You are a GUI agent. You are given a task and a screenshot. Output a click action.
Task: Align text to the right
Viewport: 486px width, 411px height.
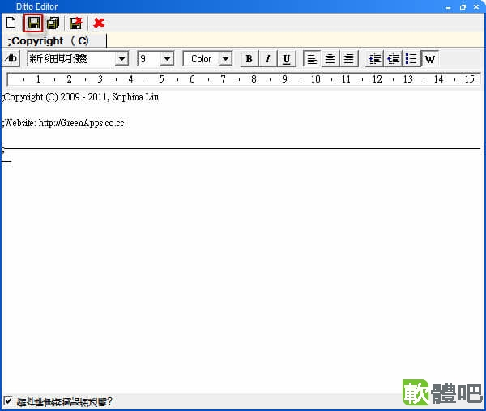coord(349,59)
